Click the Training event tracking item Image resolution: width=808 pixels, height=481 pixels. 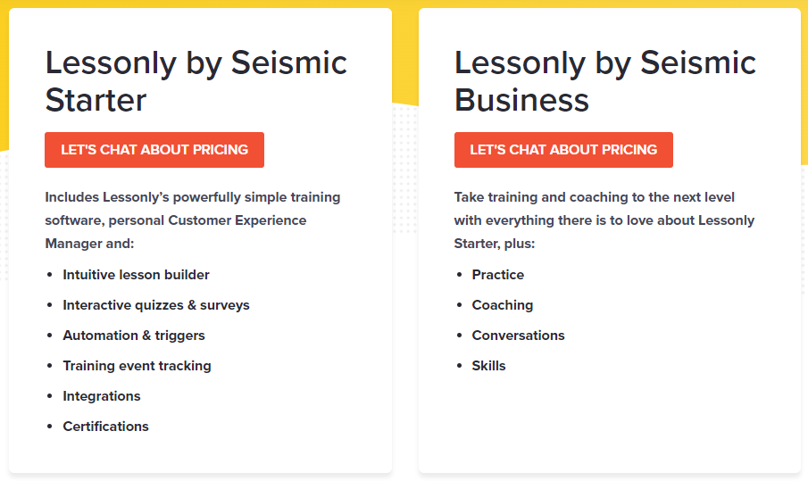(137, 366)
